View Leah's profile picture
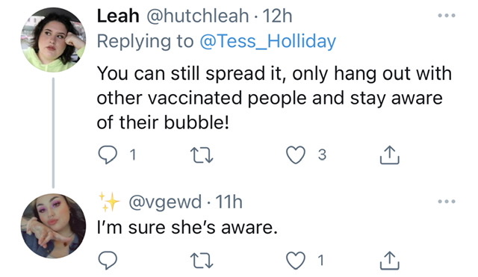The image size is (478, 277). (53, 40)
